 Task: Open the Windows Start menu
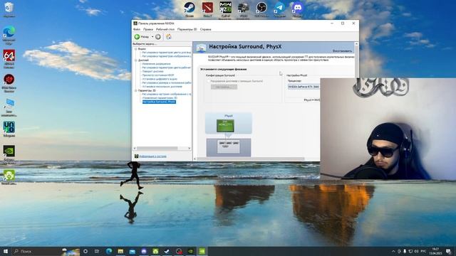pyautogui.click(x=5, y=251)
